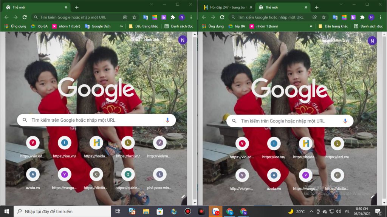This screenshot has height=217, width=387.
Task: Expand hidden bookmarks chevron in left window
Action: tap(121, 26)
